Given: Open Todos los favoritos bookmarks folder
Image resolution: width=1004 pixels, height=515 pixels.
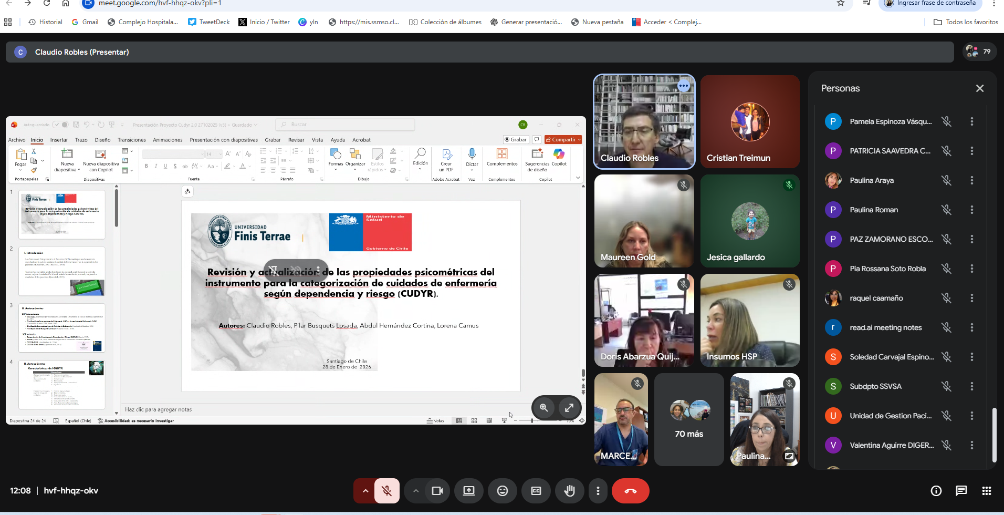Looking at the screenshot, I should click(x=966, y=22).
